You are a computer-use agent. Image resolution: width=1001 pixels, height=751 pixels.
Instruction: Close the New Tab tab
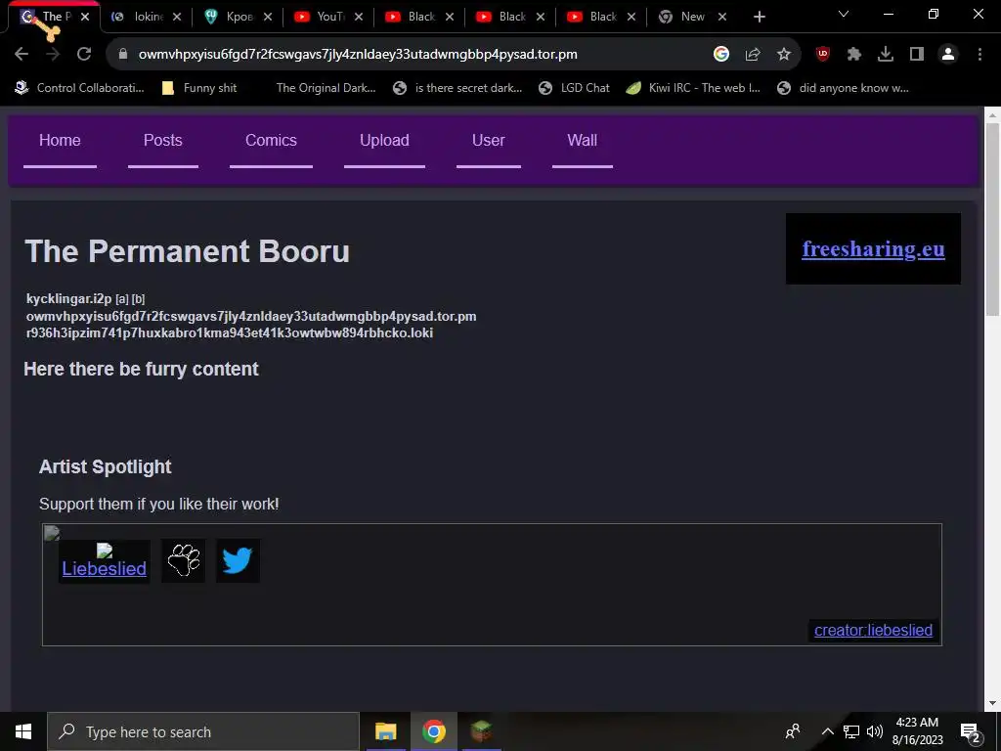click(722, 17)
